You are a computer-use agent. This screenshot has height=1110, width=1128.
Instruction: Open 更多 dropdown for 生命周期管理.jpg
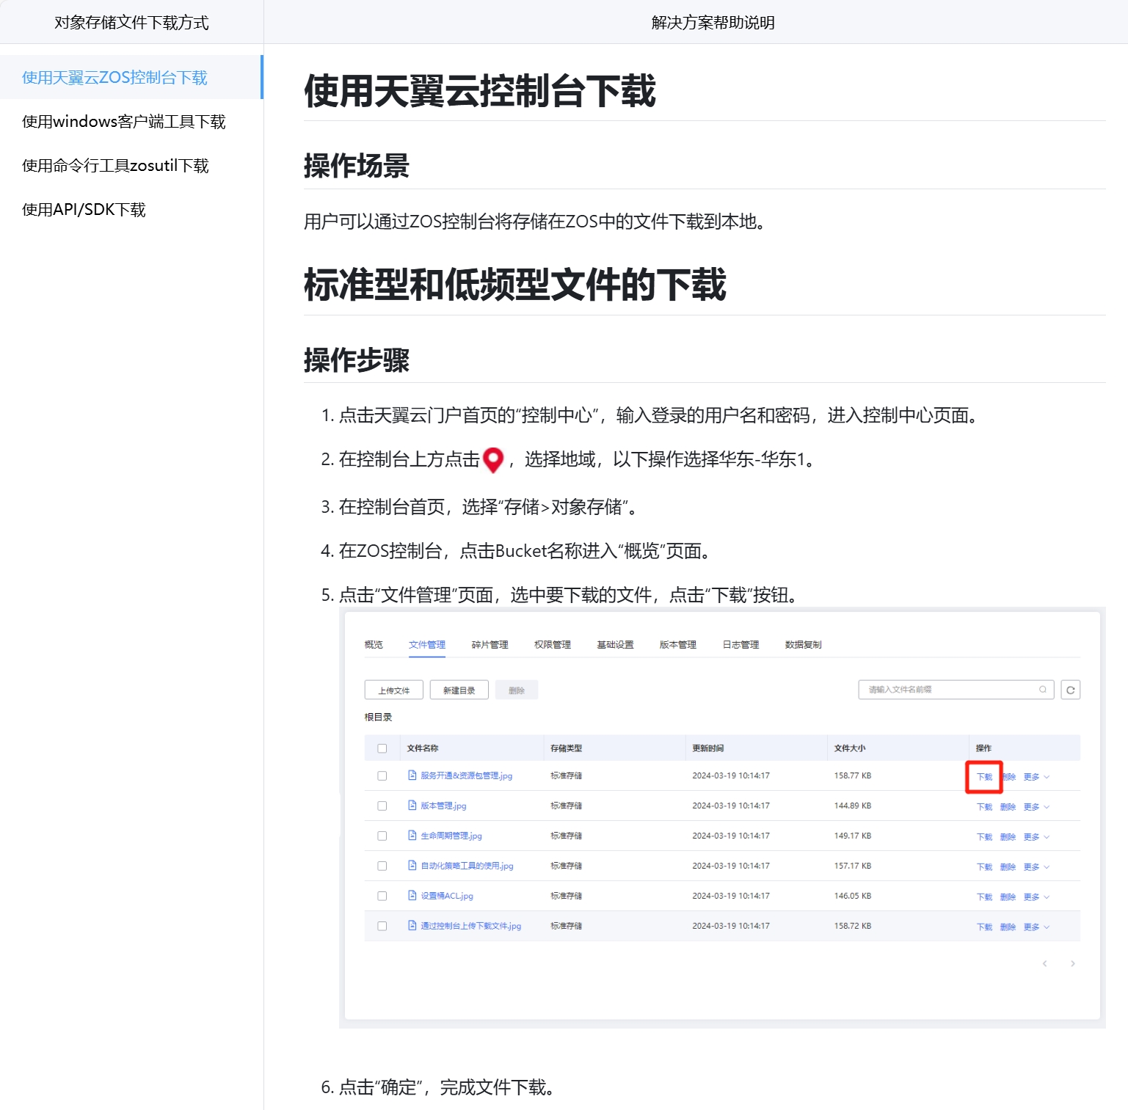click(1036, 837)
